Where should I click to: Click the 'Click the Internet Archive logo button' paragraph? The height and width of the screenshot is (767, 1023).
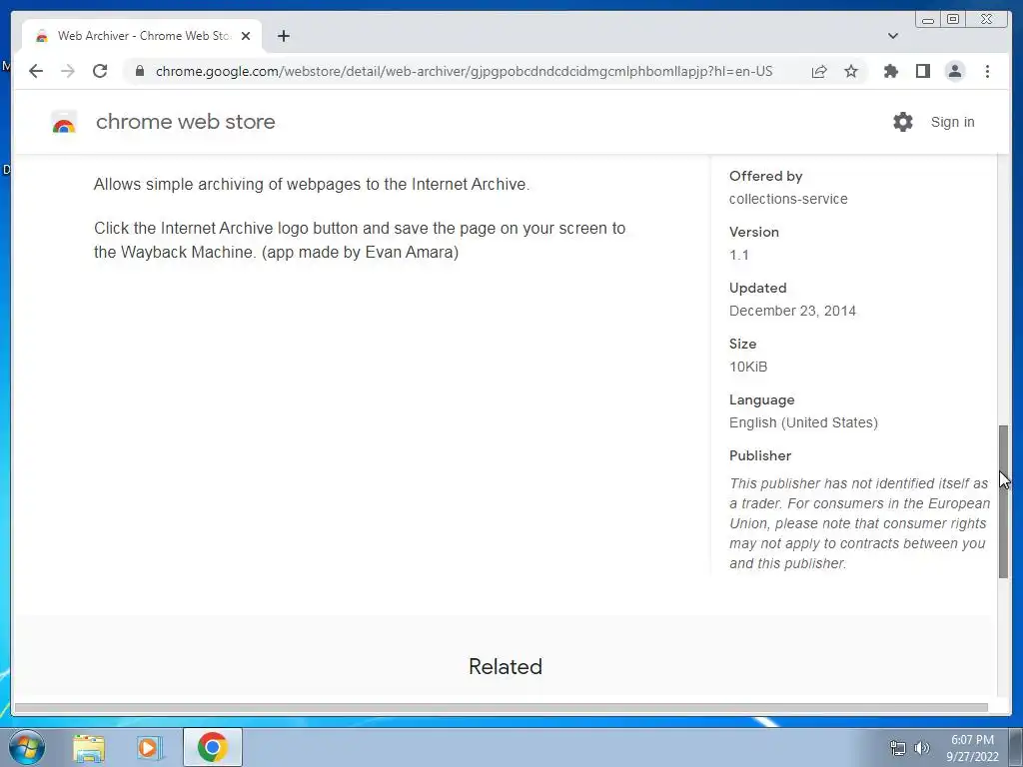(360, 240)
